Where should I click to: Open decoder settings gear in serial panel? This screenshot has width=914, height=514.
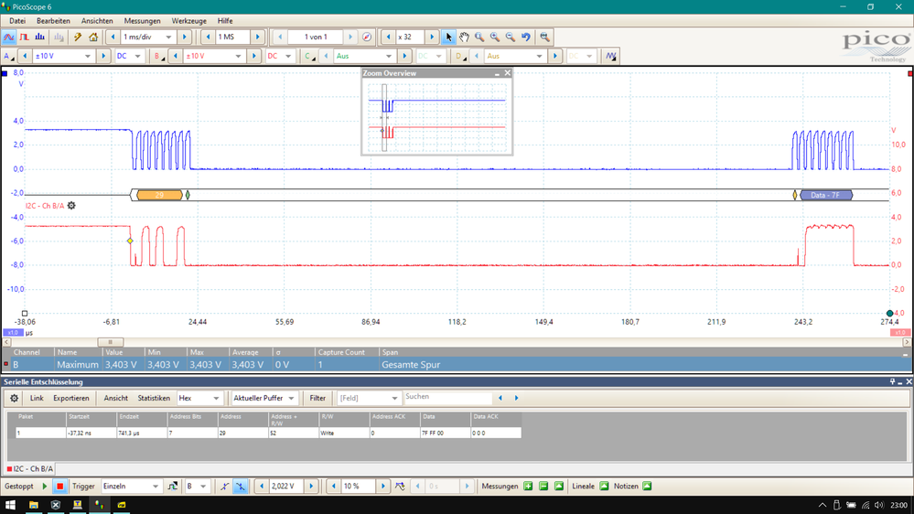(14, 399)
